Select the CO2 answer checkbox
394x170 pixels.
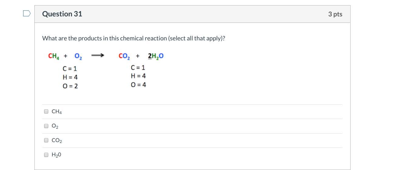click(46, 140)
